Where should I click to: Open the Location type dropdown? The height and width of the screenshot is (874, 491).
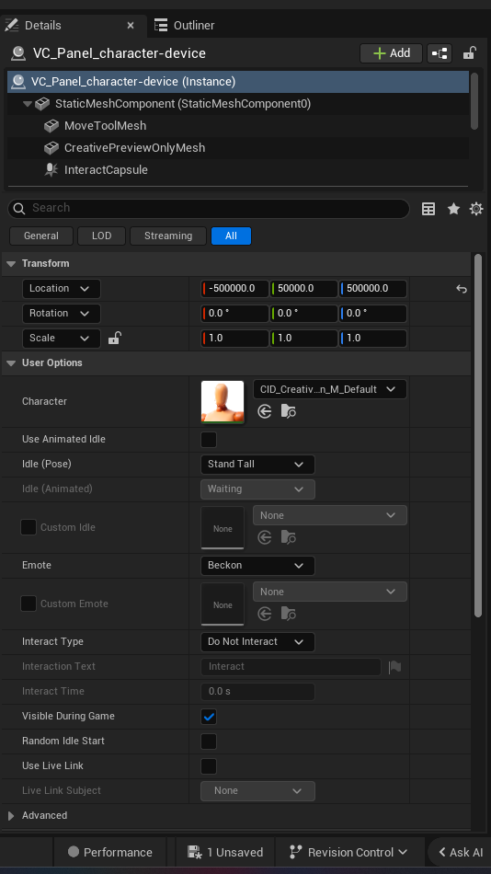click(x=62, y=289)
